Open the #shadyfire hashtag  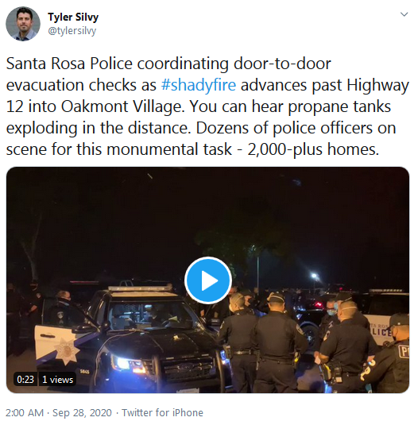point(199,85)
